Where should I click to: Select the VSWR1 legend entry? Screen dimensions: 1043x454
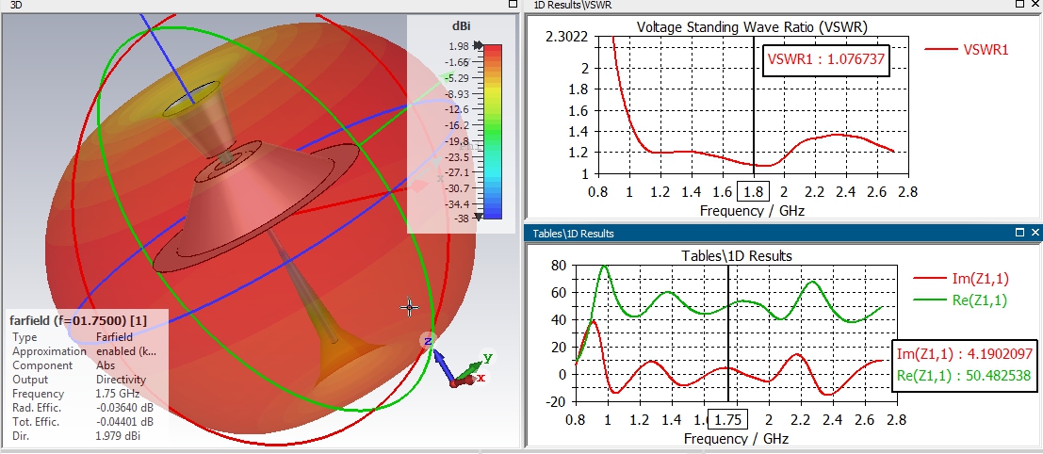pyautogui.click(x=968, y=49)
